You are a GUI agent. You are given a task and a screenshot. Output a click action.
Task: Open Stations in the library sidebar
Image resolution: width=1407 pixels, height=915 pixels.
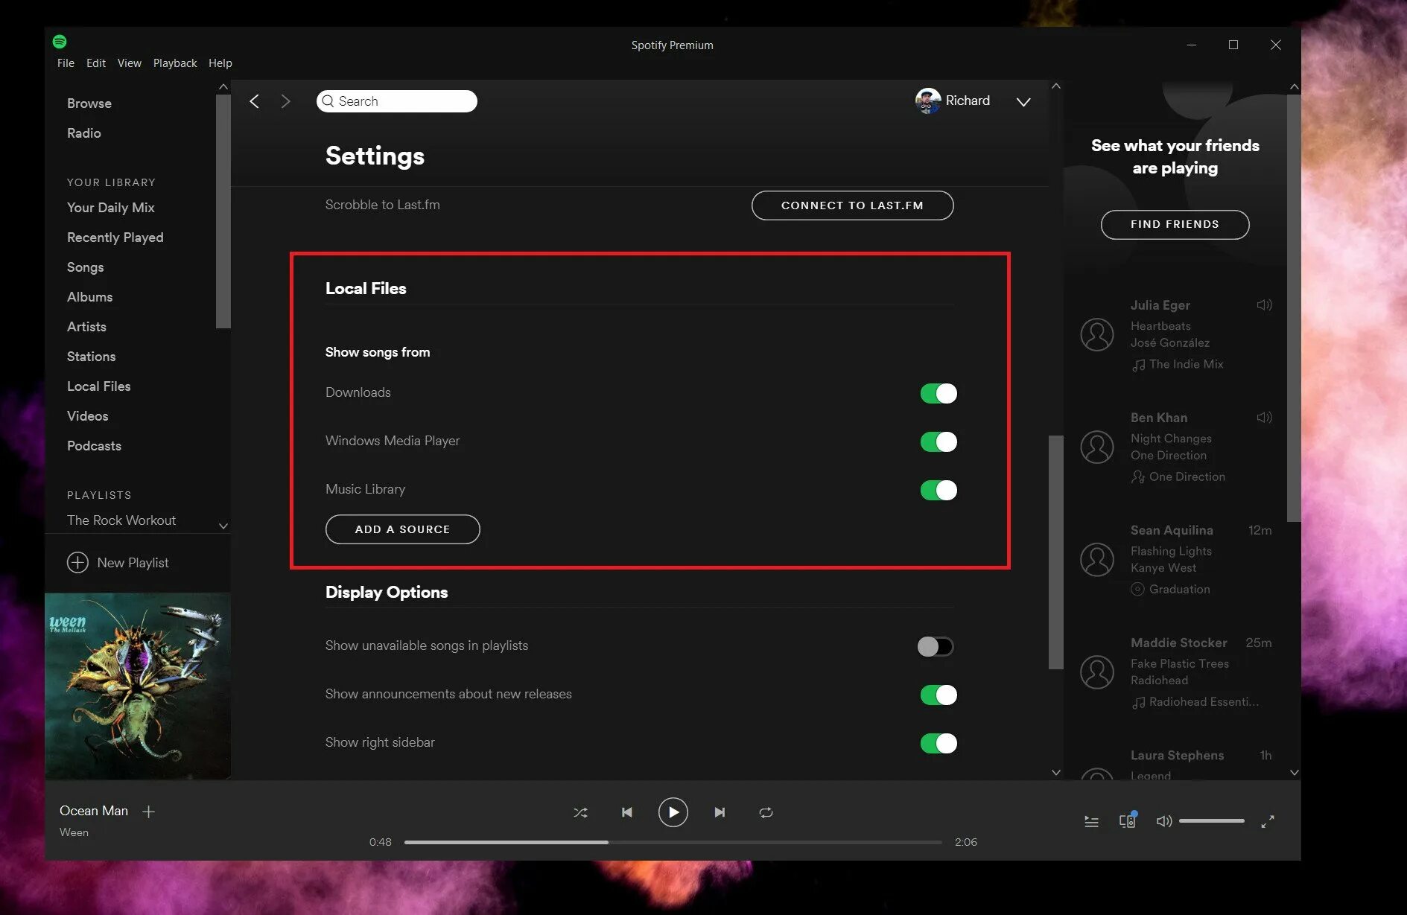pyautogui.click(x=91, y=357)
